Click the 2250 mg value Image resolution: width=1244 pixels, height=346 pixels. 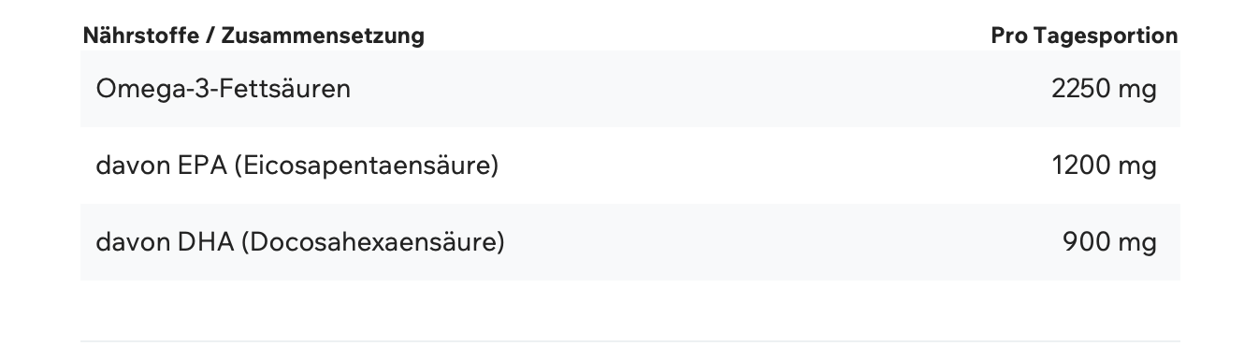point(1104,90)
